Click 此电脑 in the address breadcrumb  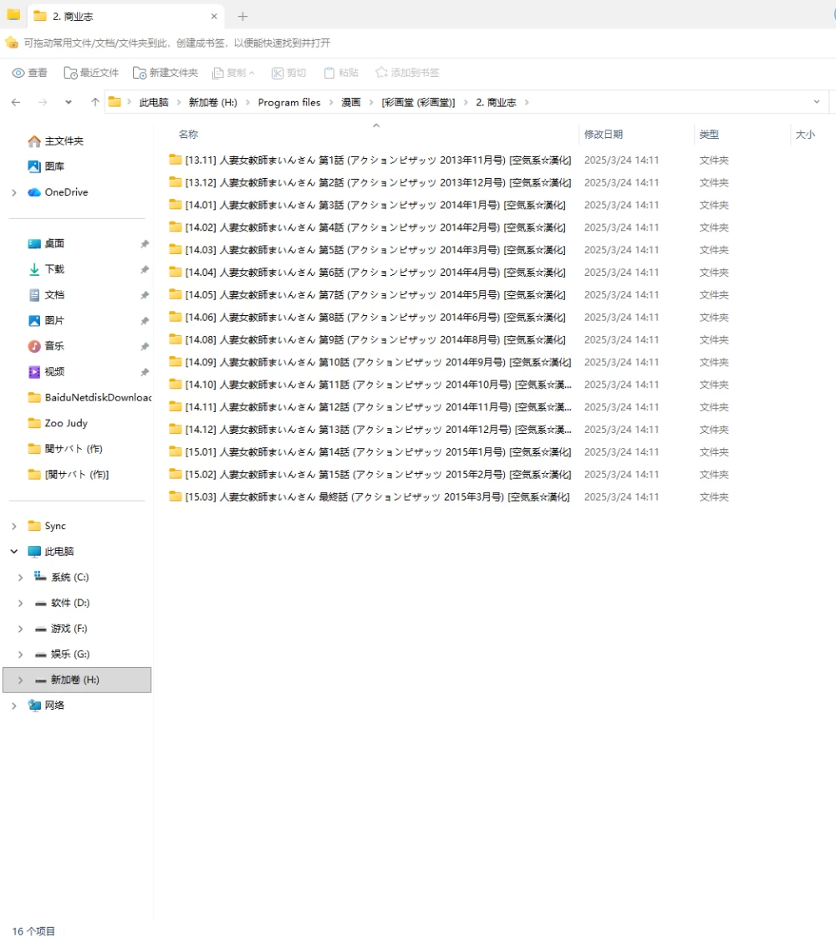154,102
